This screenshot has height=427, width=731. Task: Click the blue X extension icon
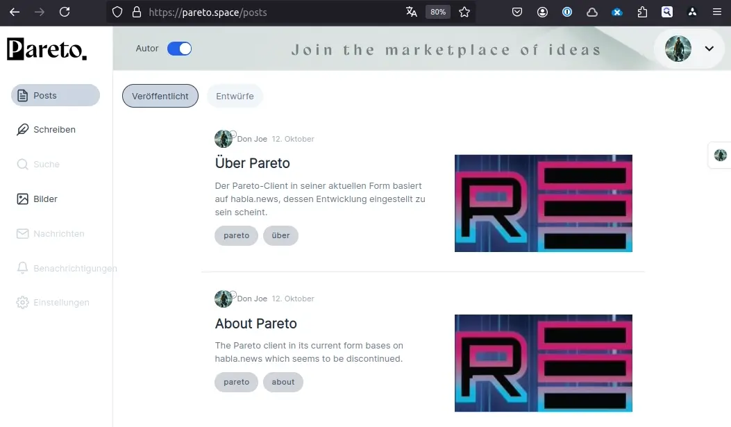click(x=617, y=12)
